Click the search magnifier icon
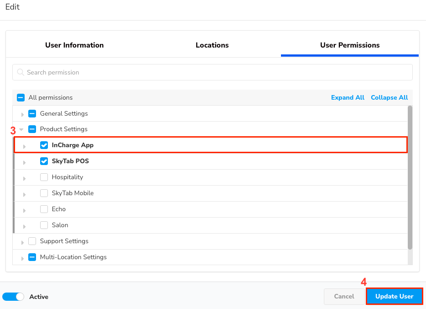The width and height of the screenshot is (426, 309). pyautogui.click(x=21, y=72)
